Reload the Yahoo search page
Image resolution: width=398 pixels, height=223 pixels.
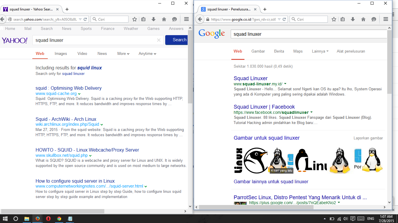[x=85, y=19]
